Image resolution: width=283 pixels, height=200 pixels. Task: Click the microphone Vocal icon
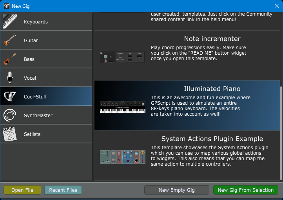10,78
